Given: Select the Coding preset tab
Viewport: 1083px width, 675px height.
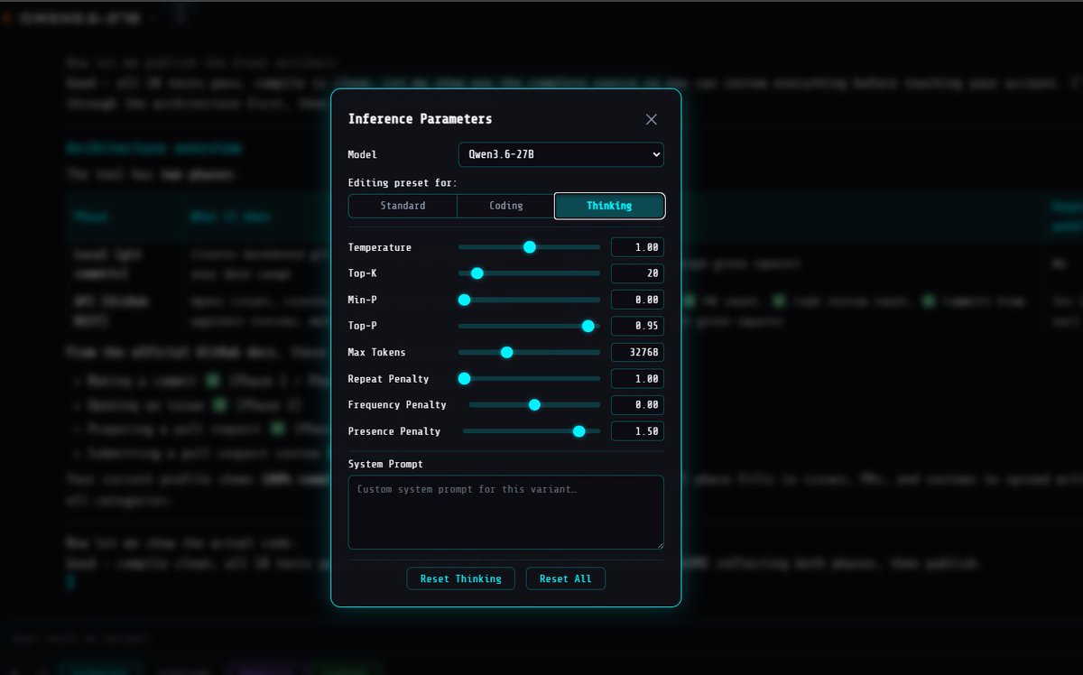Looking at the screenshot, I should pyautogui.click(x=505, y=206).
